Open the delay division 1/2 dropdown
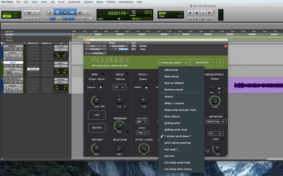The image size is (283, 176). (x=120, y=87)
